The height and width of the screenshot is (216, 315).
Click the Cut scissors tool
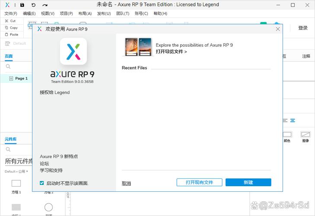[10, 21]
